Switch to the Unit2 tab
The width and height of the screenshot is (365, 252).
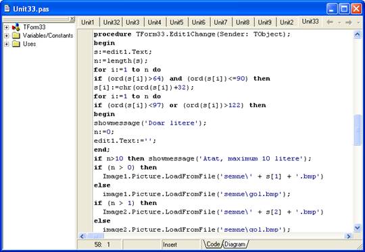coord(287,22)
